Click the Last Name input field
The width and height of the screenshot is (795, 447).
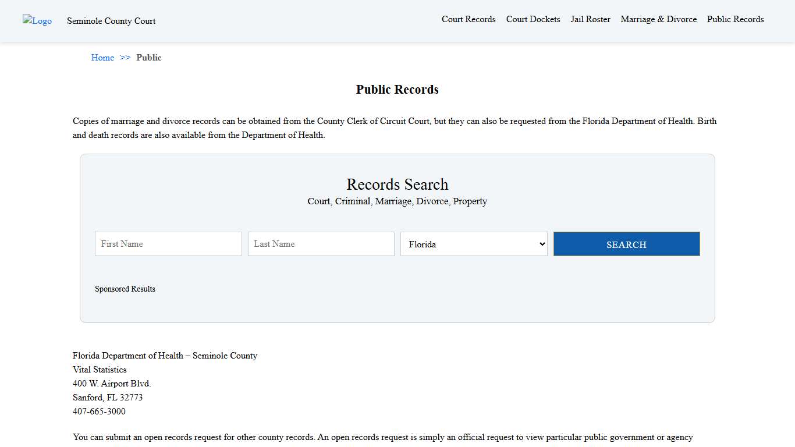point(321,244)
